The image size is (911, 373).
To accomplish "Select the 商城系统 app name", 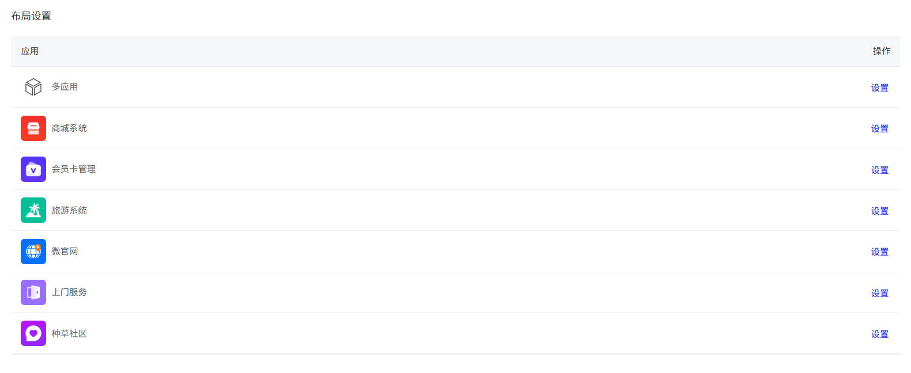I will (x=69, y=128).
